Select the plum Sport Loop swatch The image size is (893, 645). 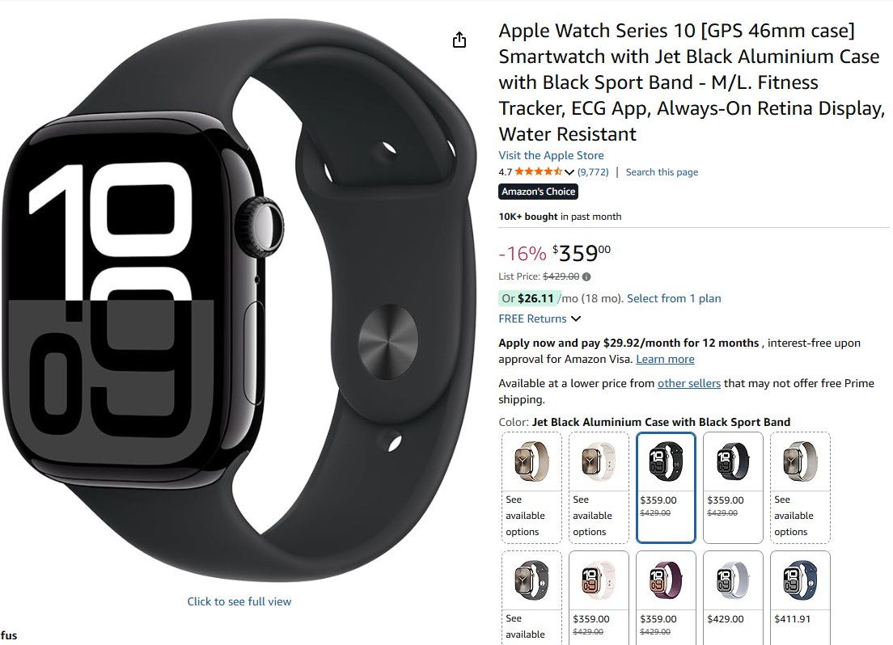[x=666, y=598]
